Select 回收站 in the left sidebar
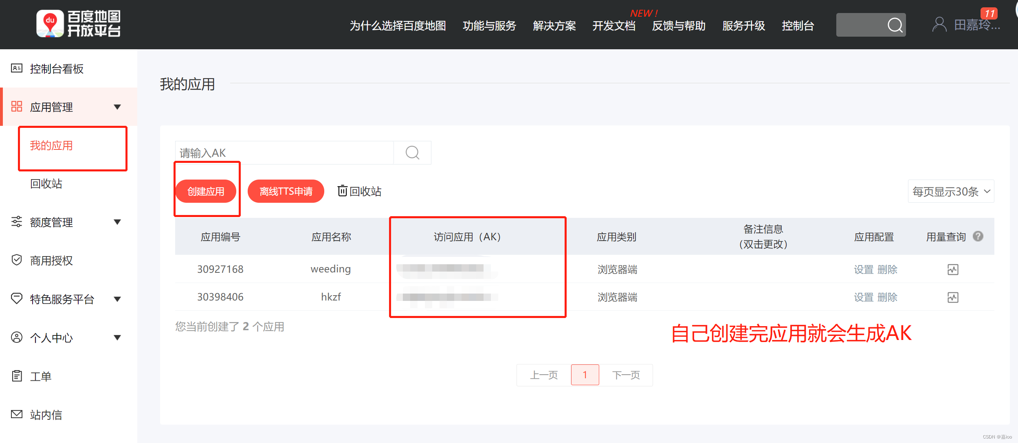This screenshot has height=443, width=1018. tap(46, 184)
